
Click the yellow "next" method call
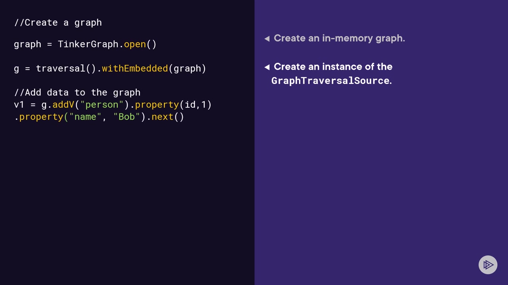(x=162, y=117)
